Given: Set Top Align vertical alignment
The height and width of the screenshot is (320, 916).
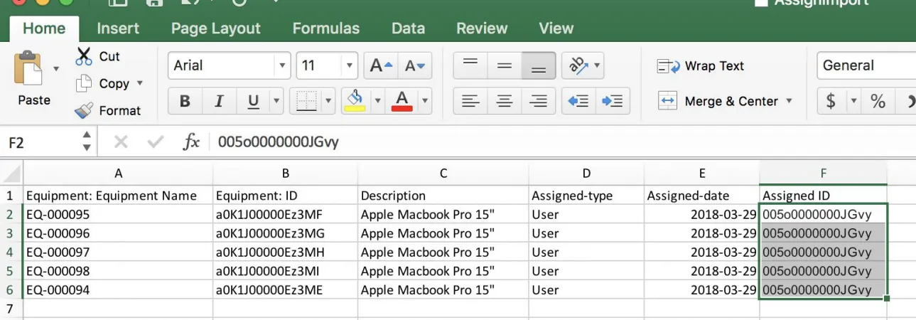Looking at the screenshot, I should [470, 65].
